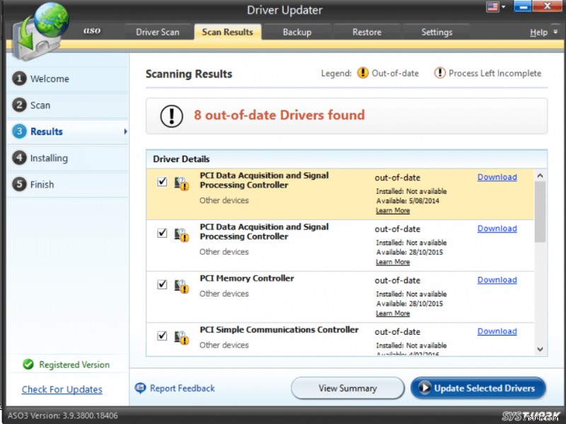Select the Finish step in sidebar
Image resolution: width=566 pixels, height=424 pixels.
click(x=67, y=184)
